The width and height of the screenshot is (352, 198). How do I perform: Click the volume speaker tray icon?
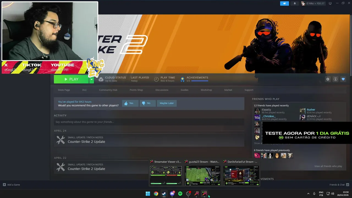click(x=332, y=194)
